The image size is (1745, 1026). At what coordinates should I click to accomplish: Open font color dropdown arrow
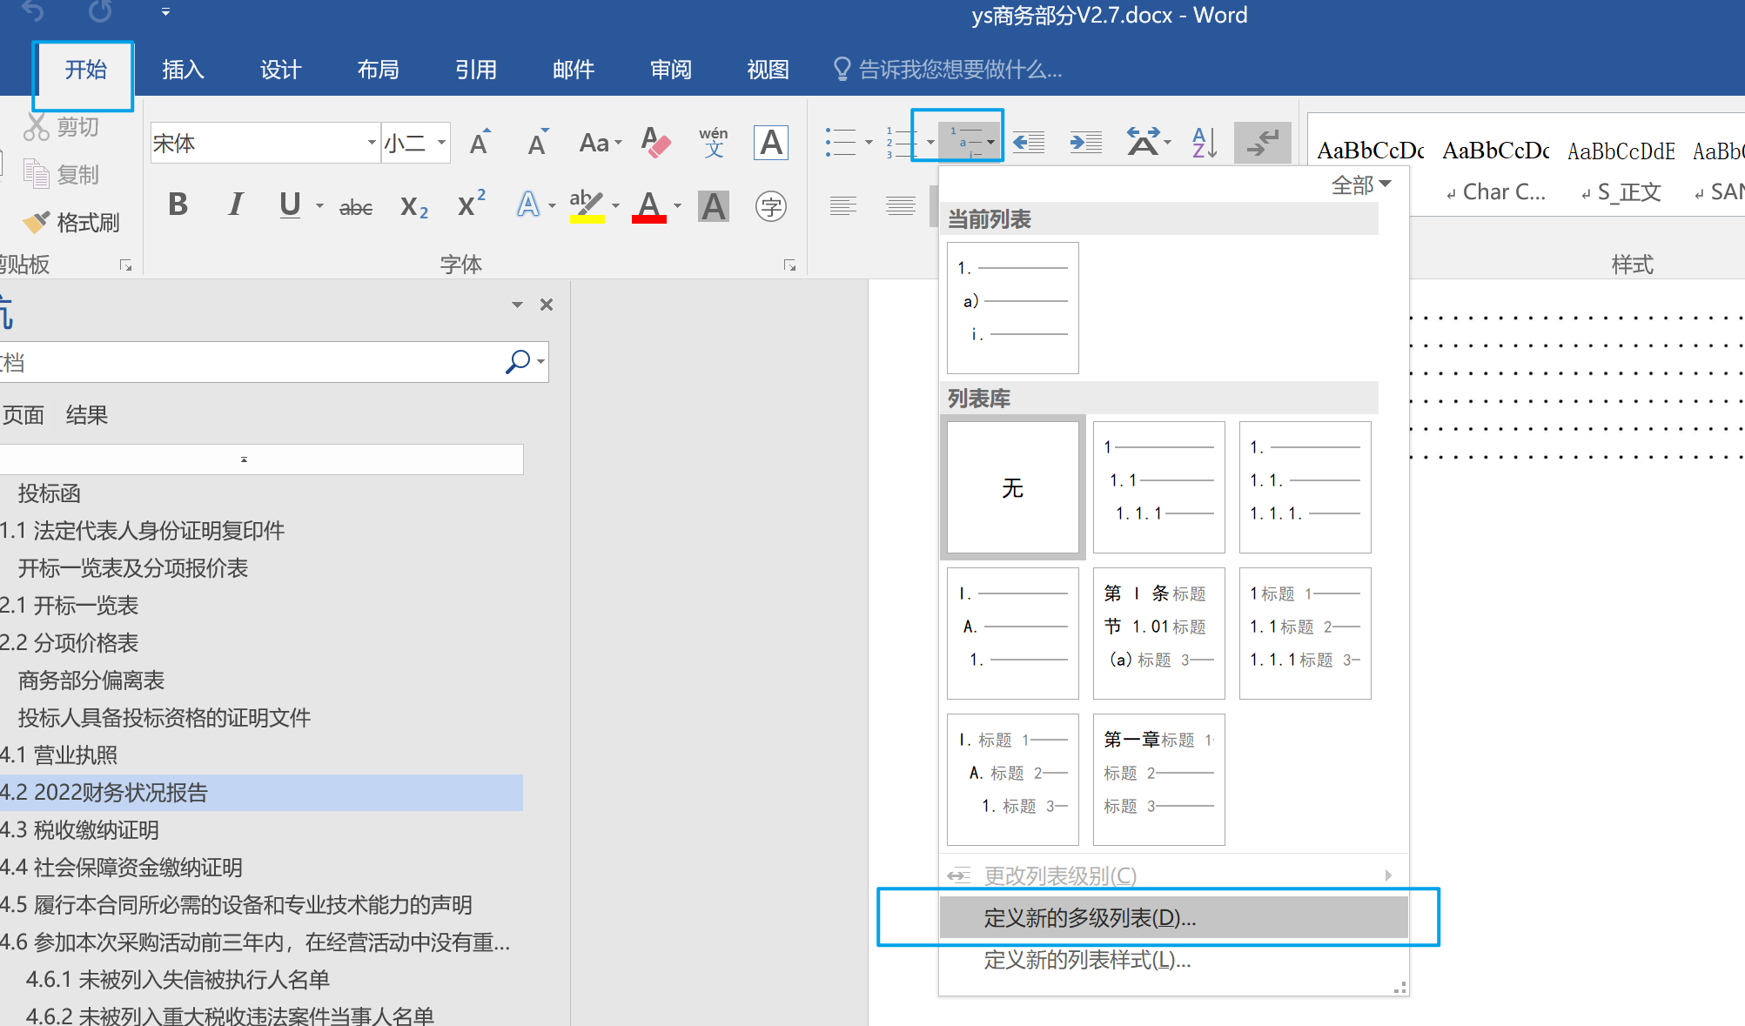click(x=677, y=206)
